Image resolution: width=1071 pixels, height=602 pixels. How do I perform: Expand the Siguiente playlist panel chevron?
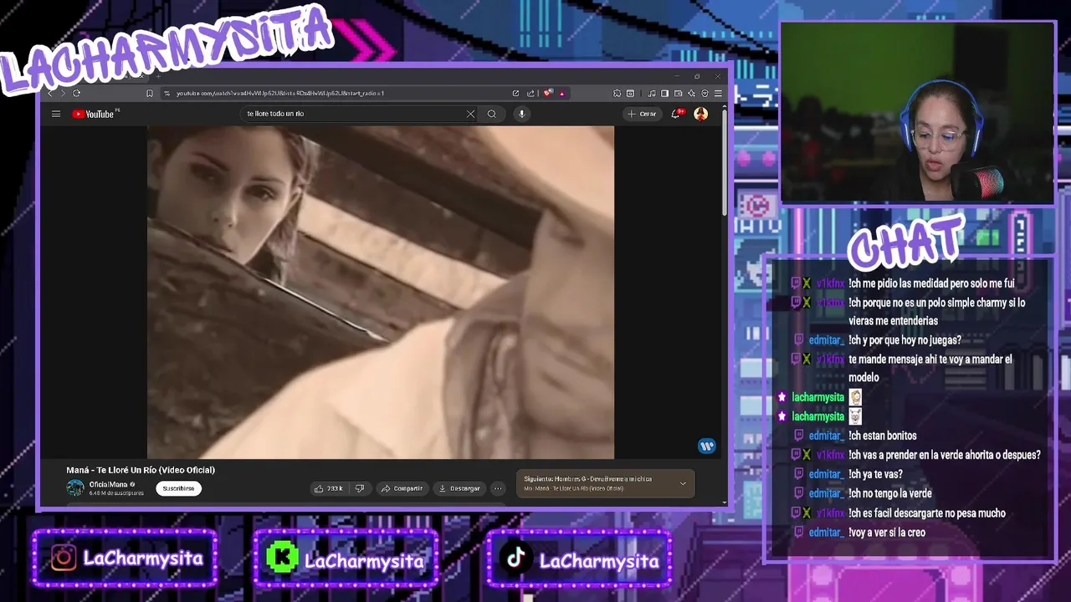coord(683,483)
